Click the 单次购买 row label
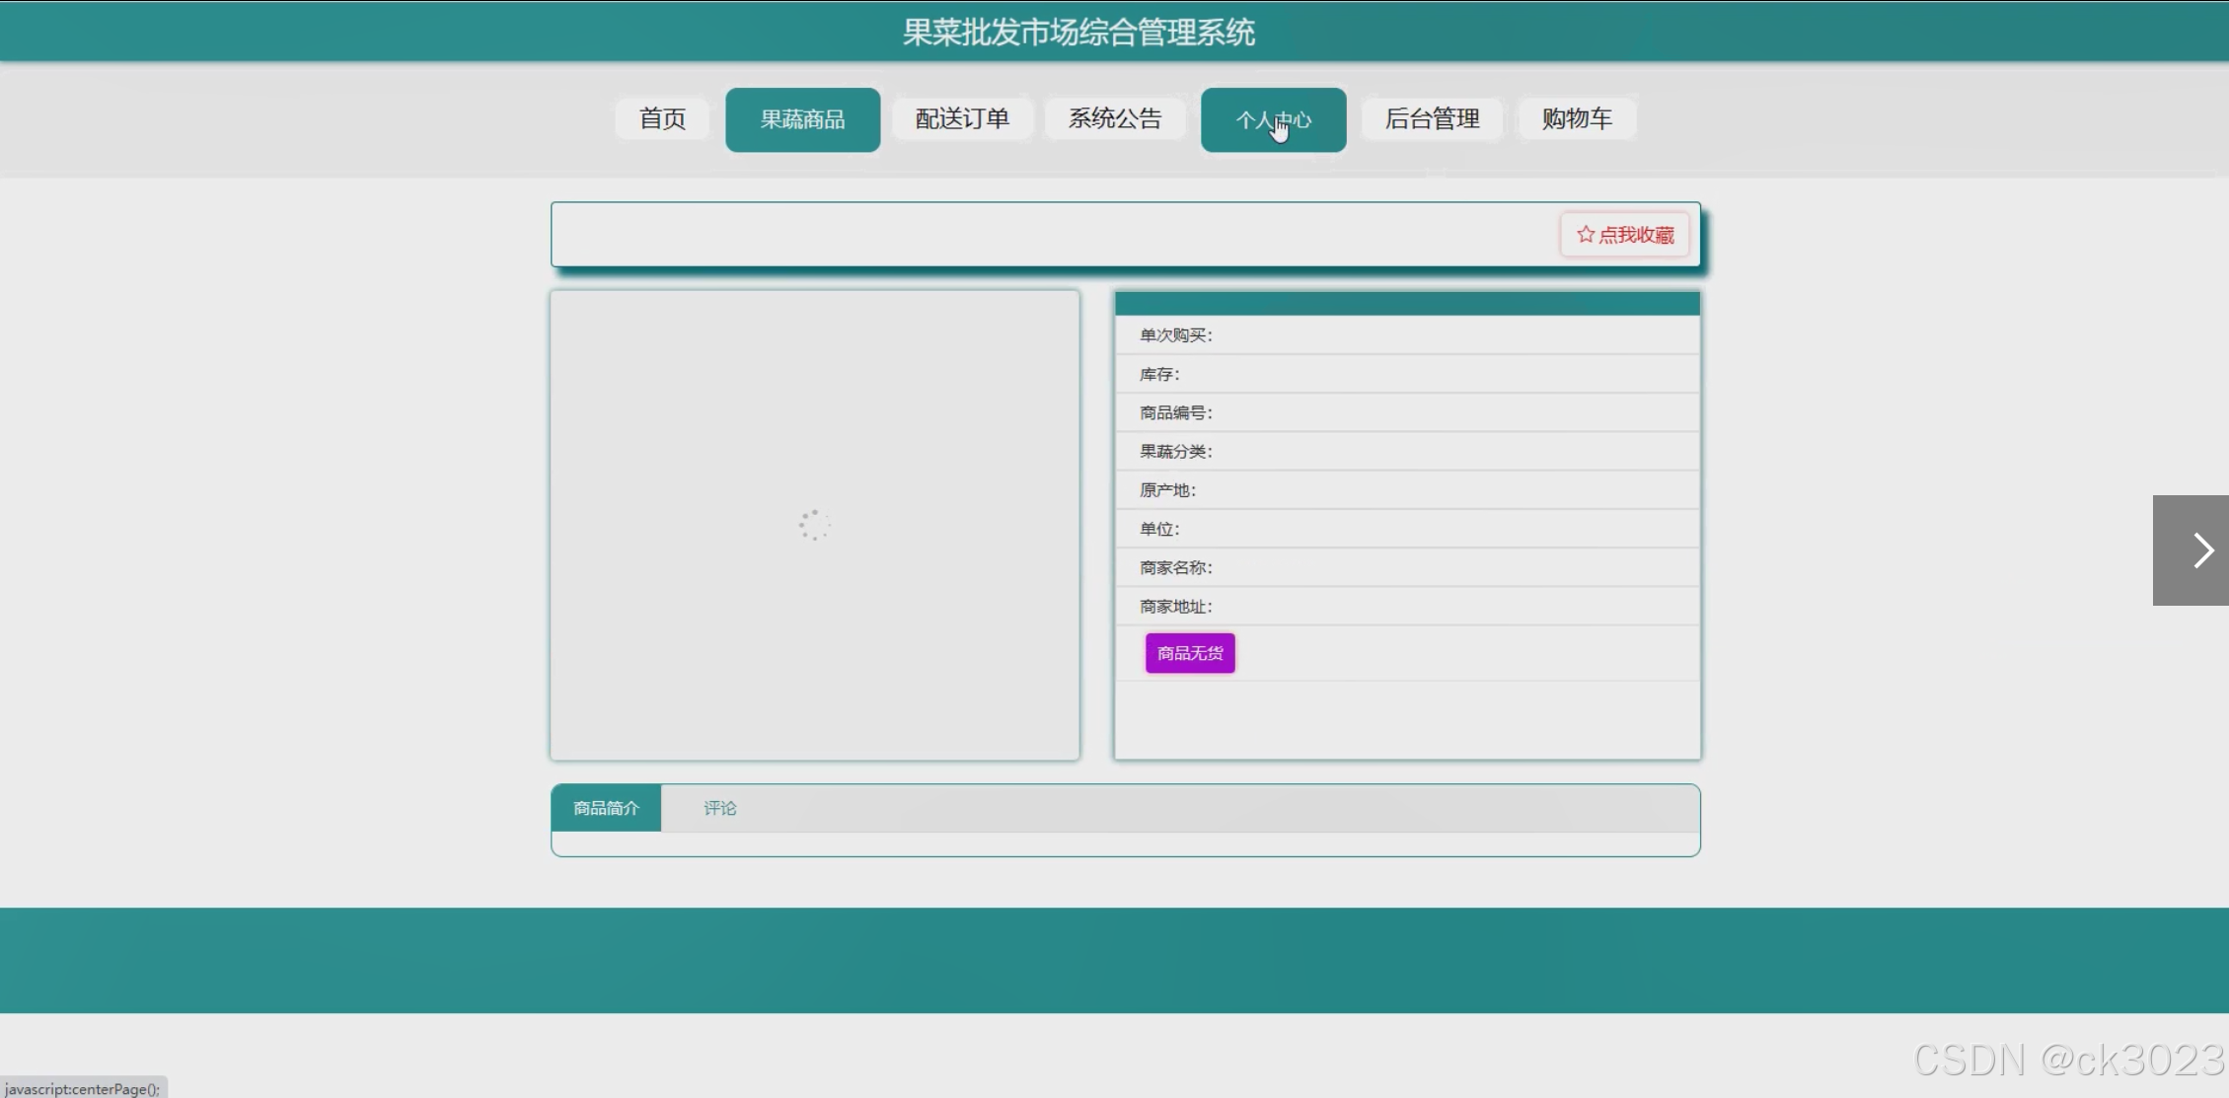2229x1098 pixels. 1175,335
